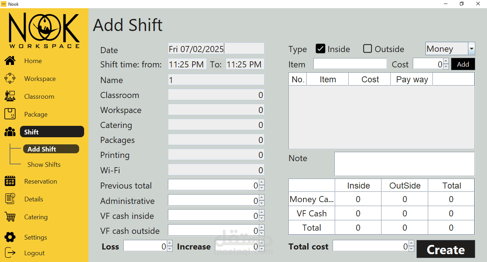The height and width of the screenshot is (262, 487).
Task: Open the Add Shift submenu item
Action: (42, 149)
